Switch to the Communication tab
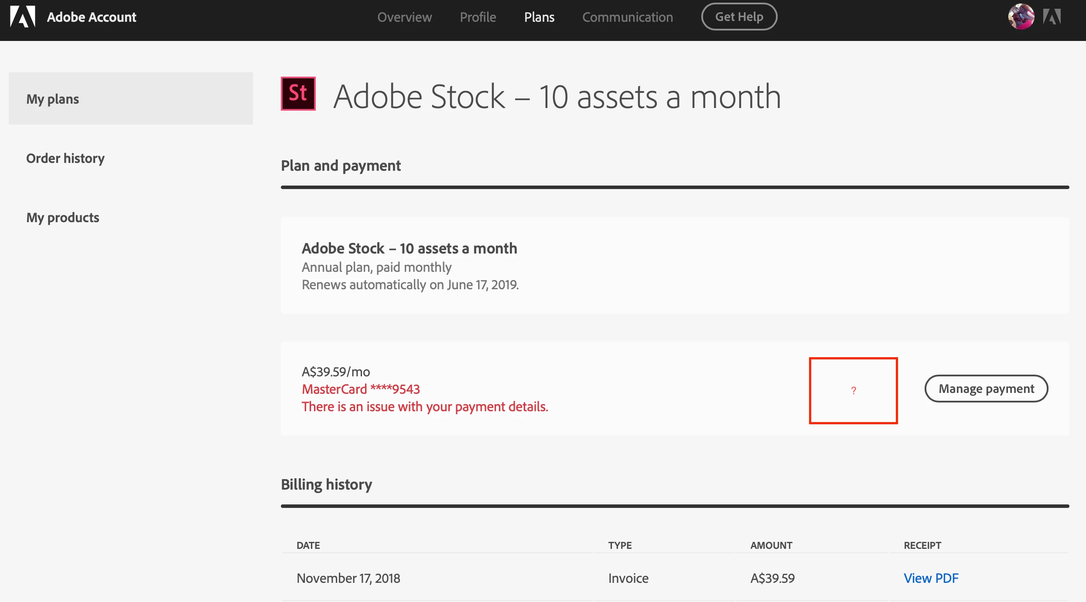The height and width of the screenshot is (602, 1086). coord(627,17)
